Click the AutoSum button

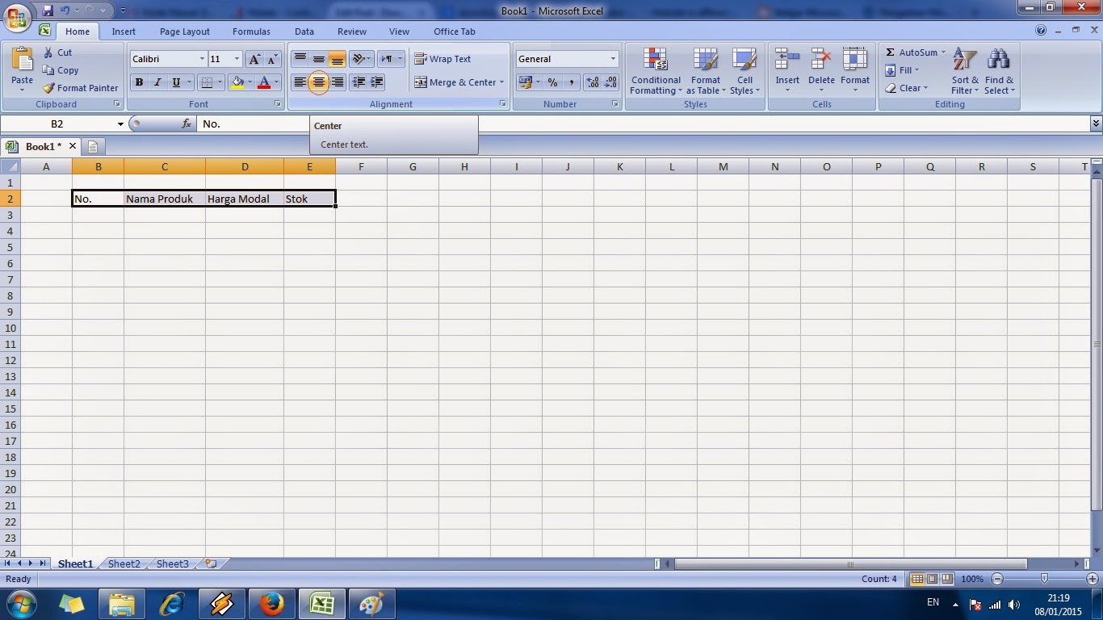coord(911,52)
